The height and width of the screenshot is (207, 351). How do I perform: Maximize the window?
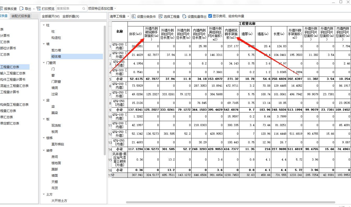tap(341, 2)
